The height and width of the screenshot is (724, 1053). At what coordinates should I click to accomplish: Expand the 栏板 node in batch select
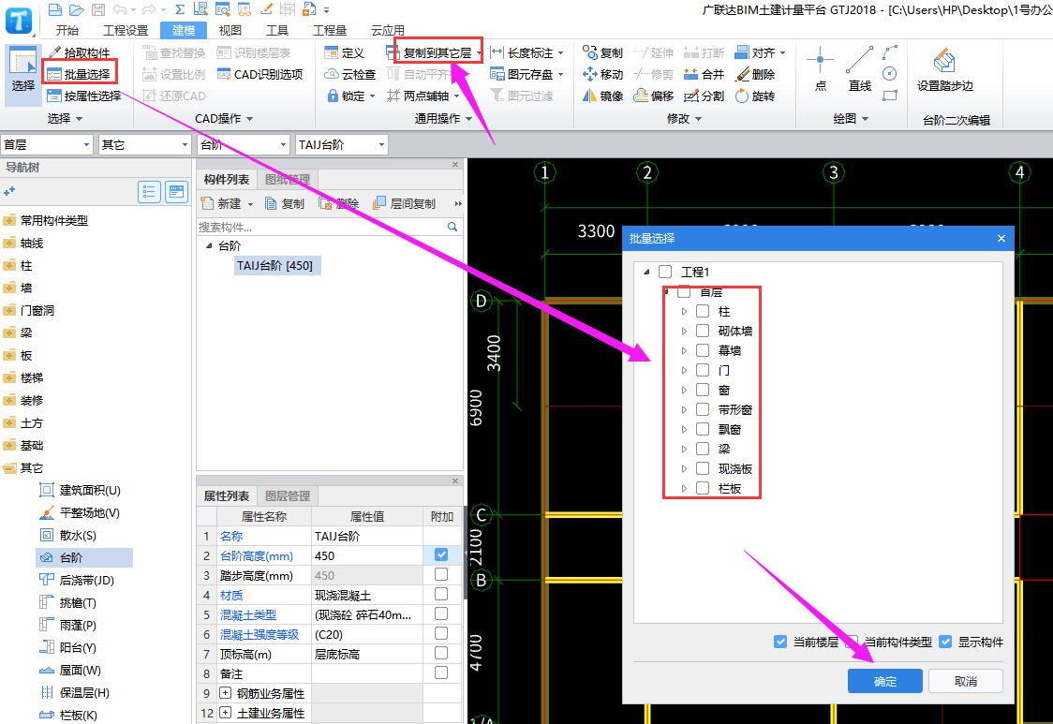[684, 488]
